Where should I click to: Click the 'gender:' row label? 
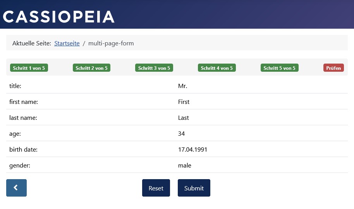click(20, 166)
